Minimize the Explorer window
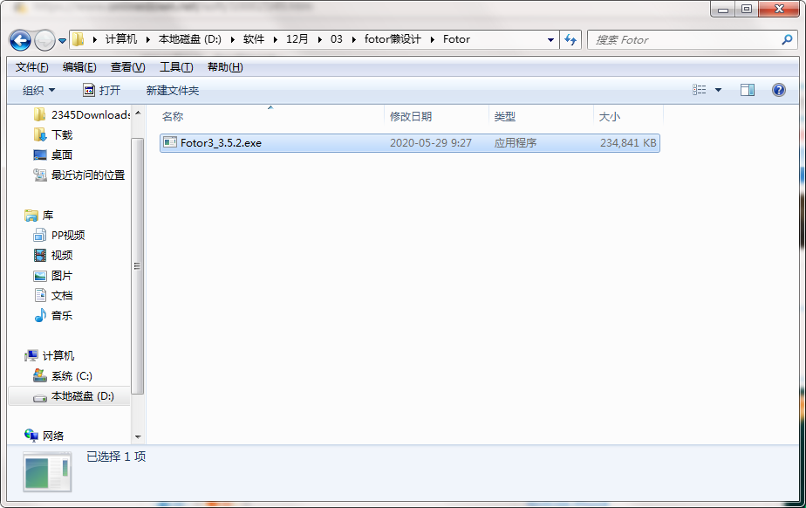This screenshot has width=806, height=508. (723, 10)
